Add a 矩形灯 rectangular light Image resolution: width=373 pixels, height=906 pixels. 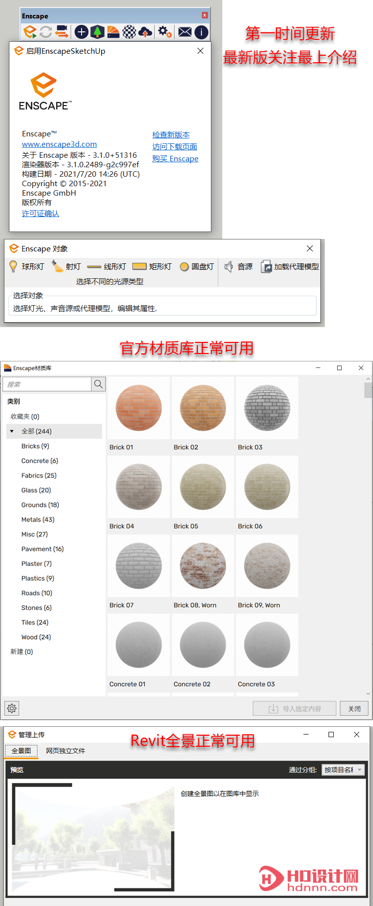coord(152,266)
